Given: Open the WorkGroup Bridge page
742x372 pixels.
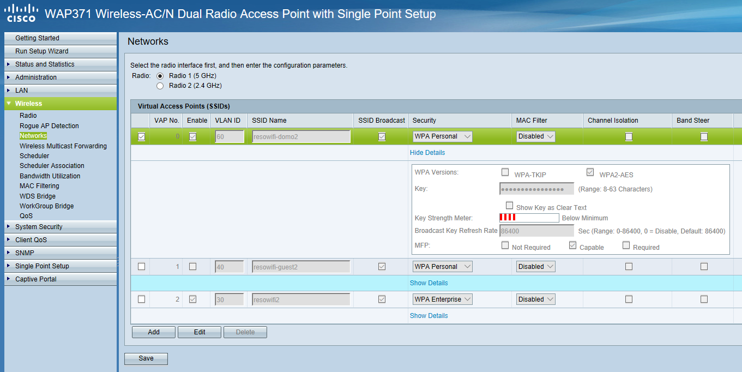Looking at the screenshot, I should (47, 206).
